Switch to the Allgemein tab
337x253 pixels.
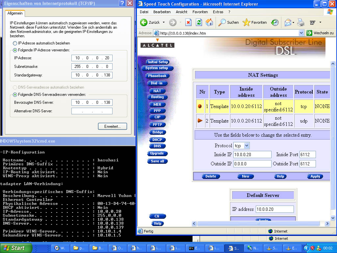(x=15, y=13)
